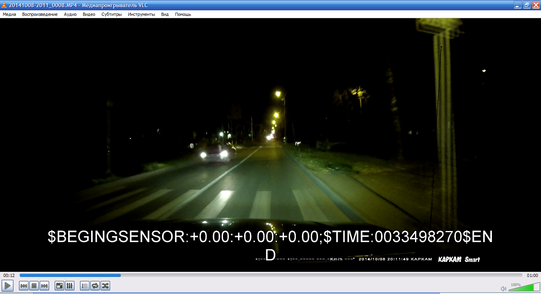Viewport: 541px width, 294px height.
Task: Click the volume level slider
Action: [x=523, y=288]
